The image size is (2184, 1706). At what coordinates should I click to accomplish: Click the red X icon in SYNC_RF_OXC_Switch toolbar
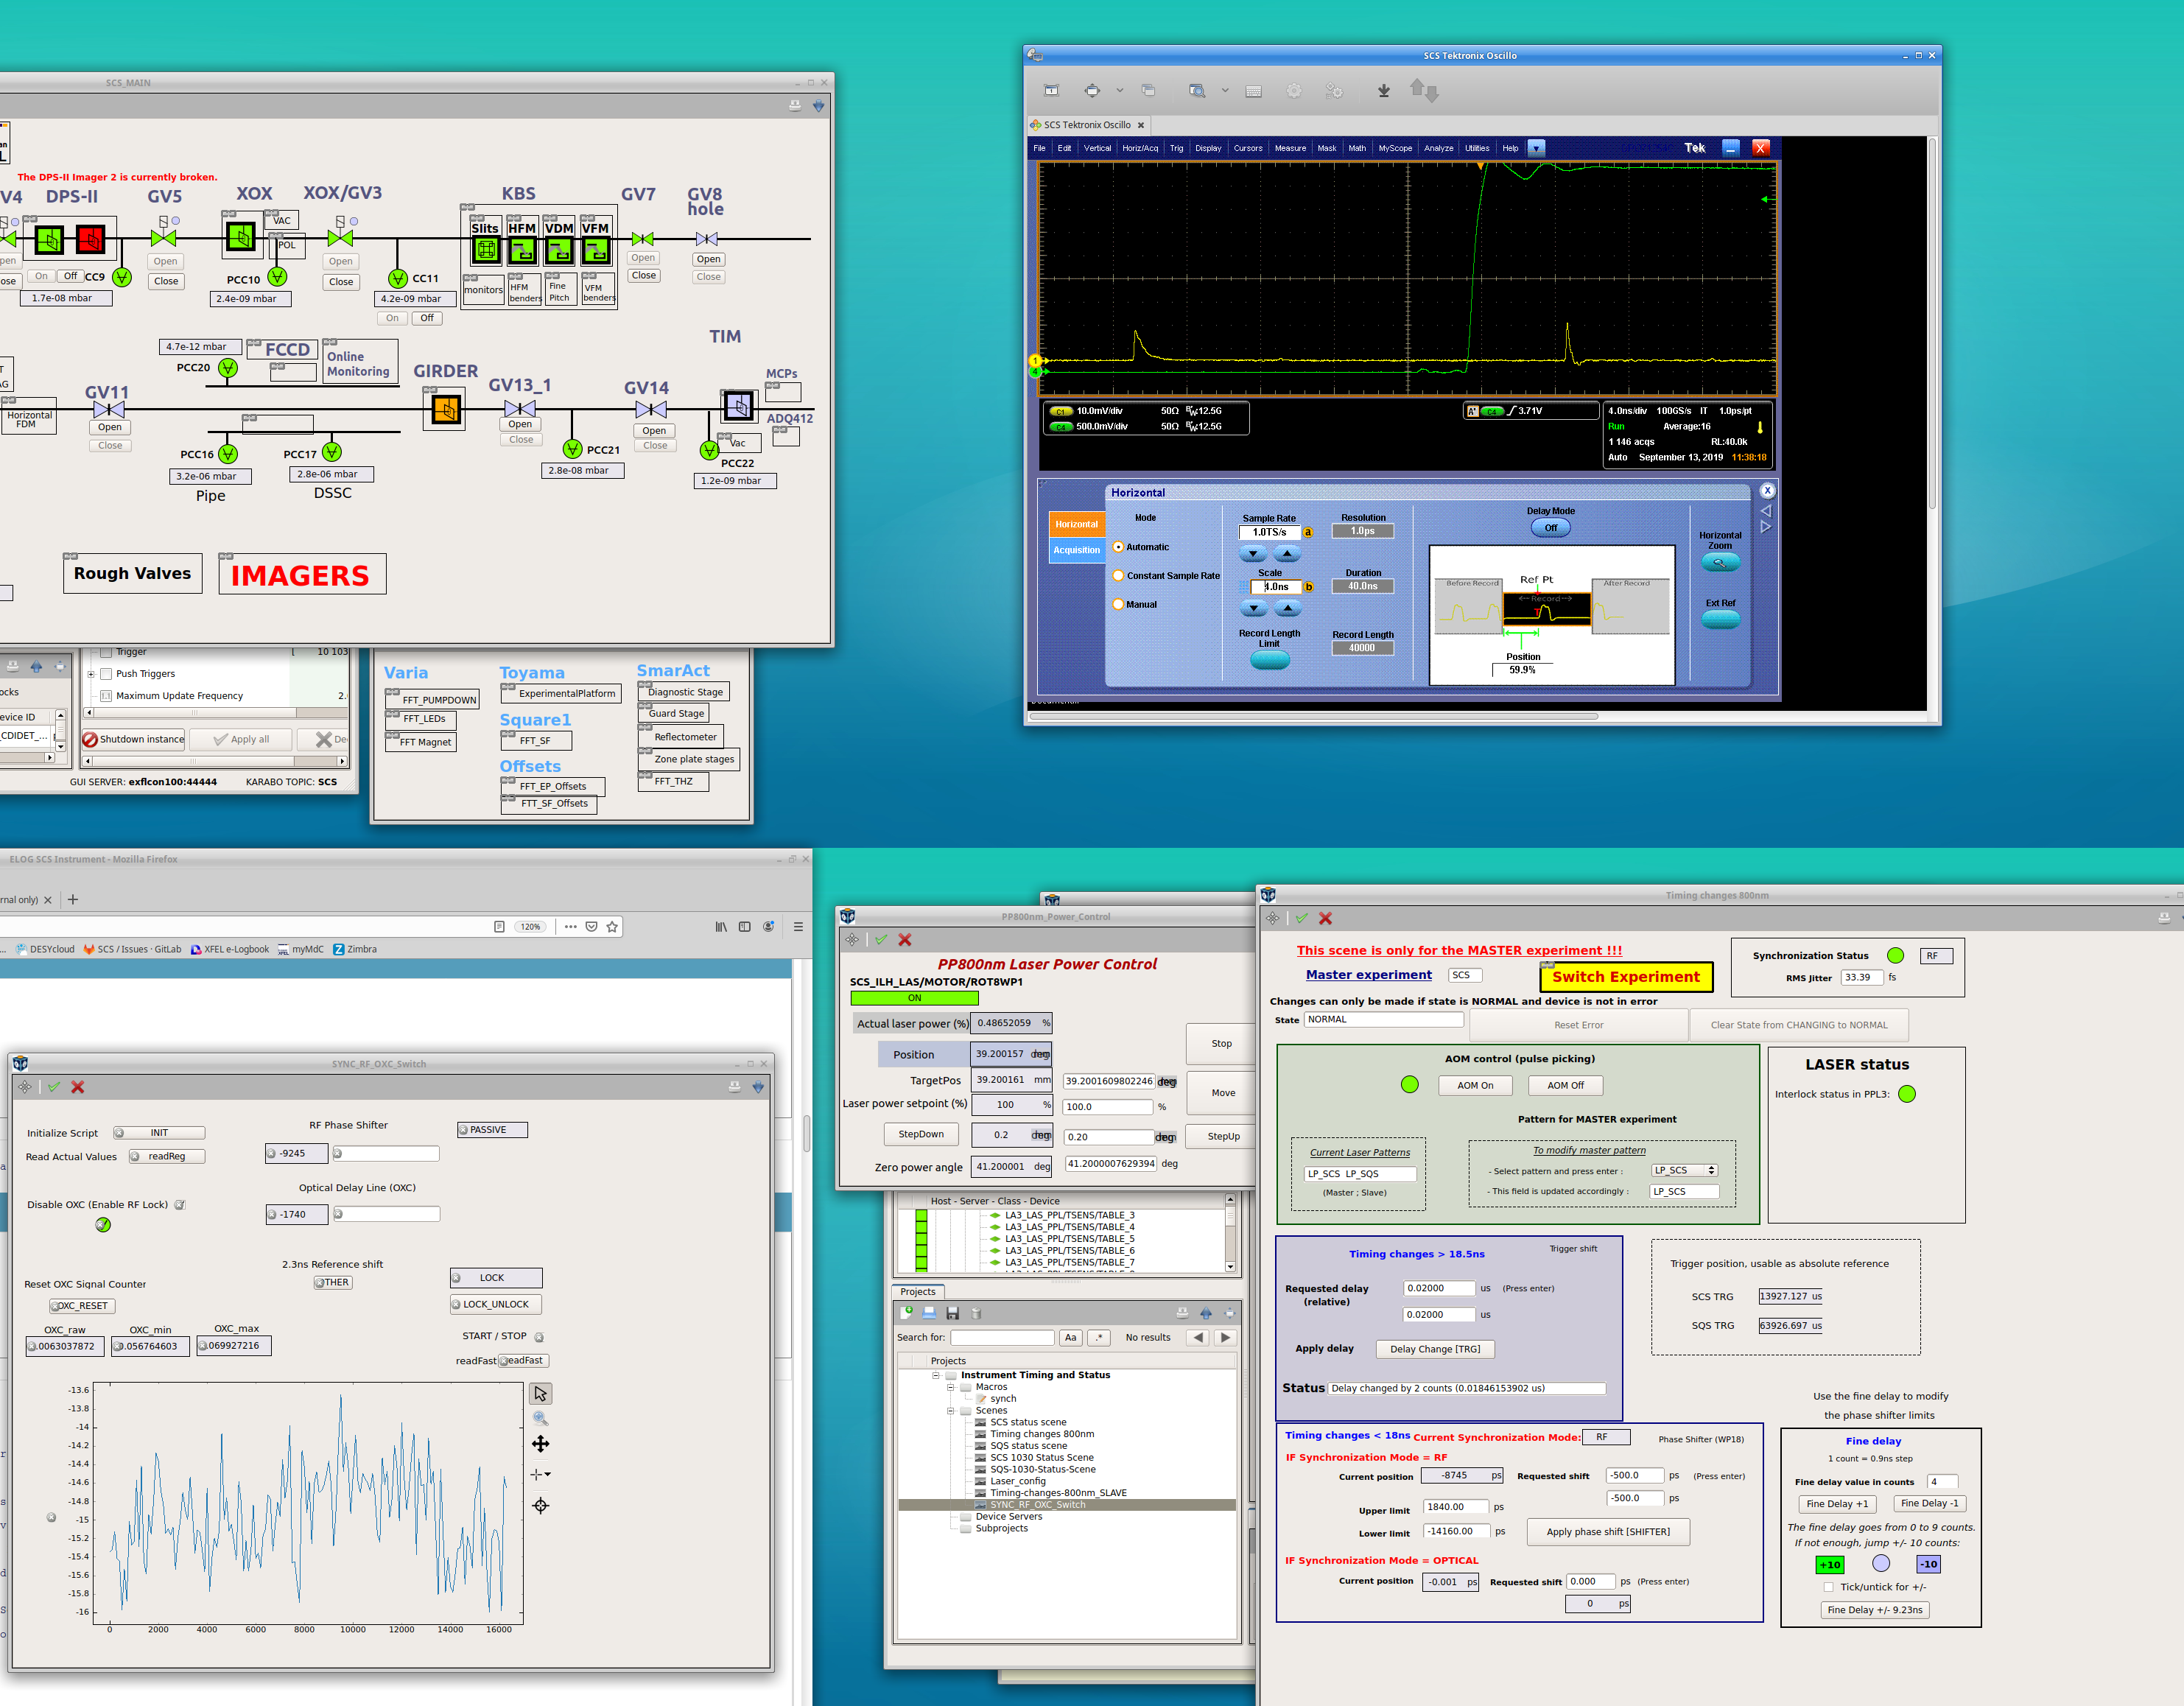[x=78, y=1087]
